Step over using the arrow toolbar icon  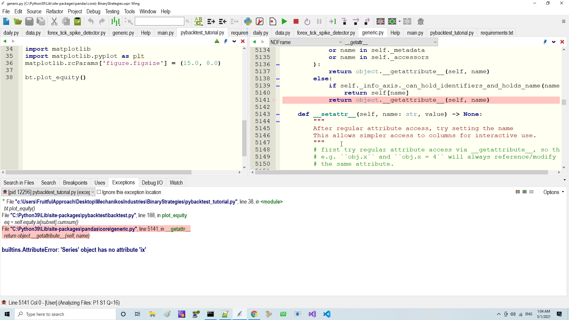(356, 21)
